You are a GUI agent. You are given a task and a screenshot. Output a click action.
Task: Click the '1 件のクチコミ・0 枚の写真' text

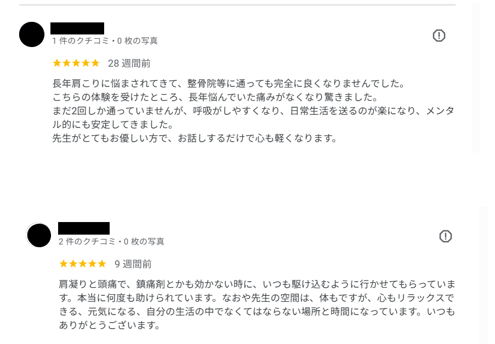(x=105, y=41)
